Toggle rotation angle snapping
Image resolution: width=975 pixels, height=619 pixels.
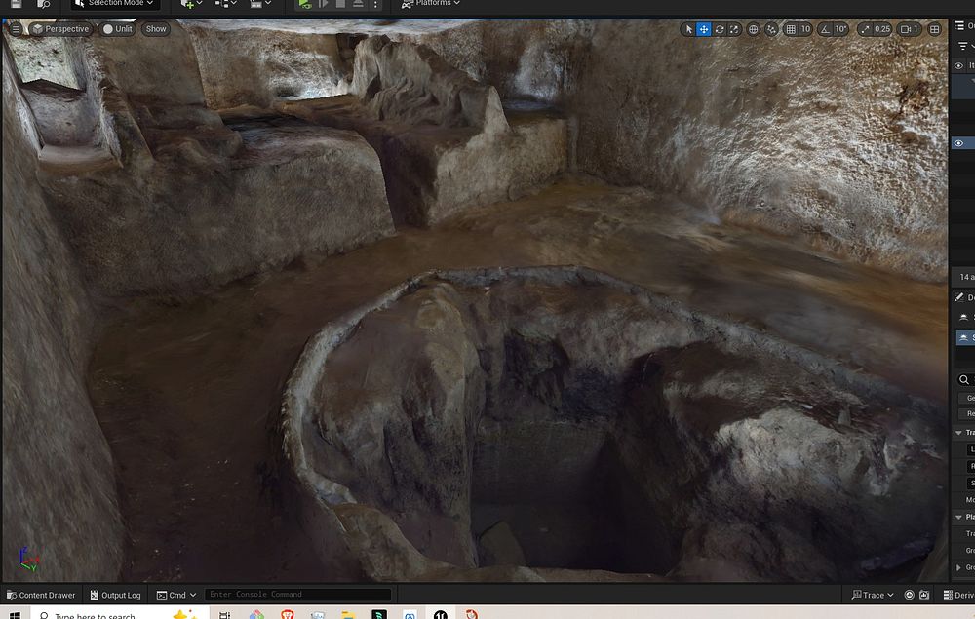point(826,29)
